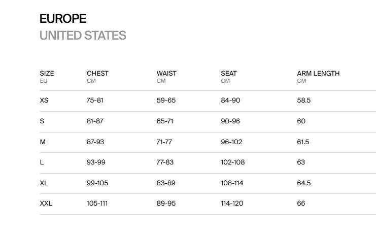Select the L size row label

[42, 162]
